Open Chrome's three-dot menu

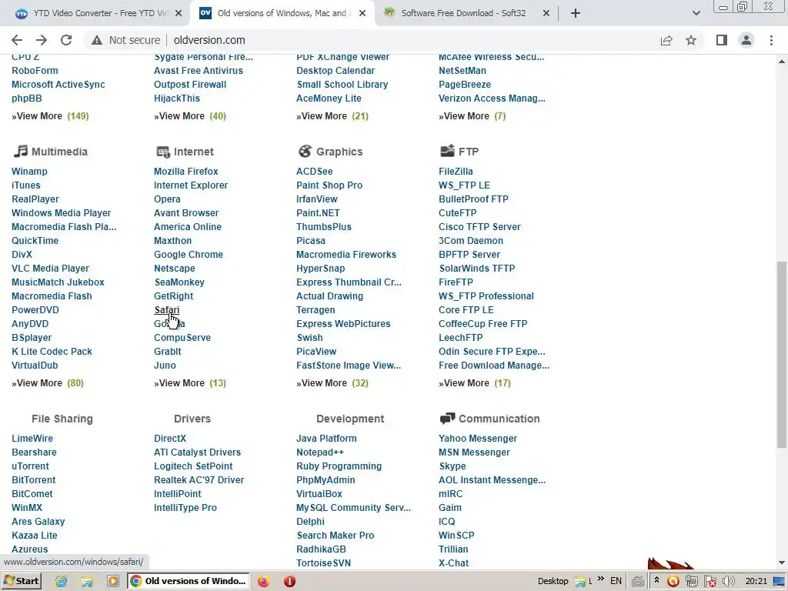771,40
